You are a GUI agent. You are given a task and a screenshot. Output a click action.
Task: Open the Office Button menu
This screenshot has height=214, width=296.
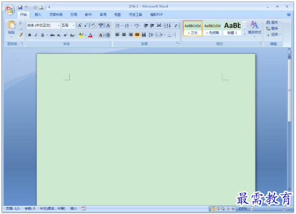coord(10,10)
